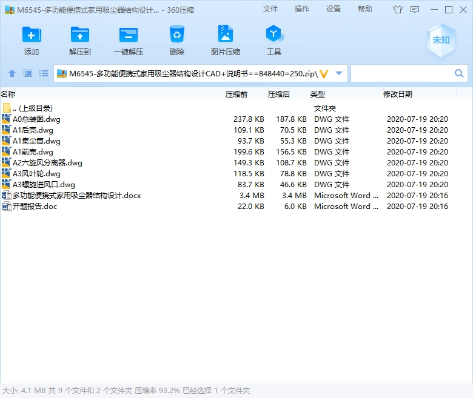Click the 2020-07-19 20:16 date of 开题报告.doc
Image resolution: width=473 pixels, height=398 pixels.
coord(417,207)
